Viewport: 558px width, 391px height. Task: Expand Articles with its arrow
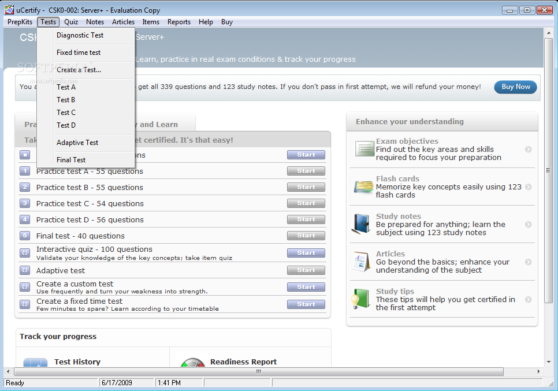coord(529,262)
